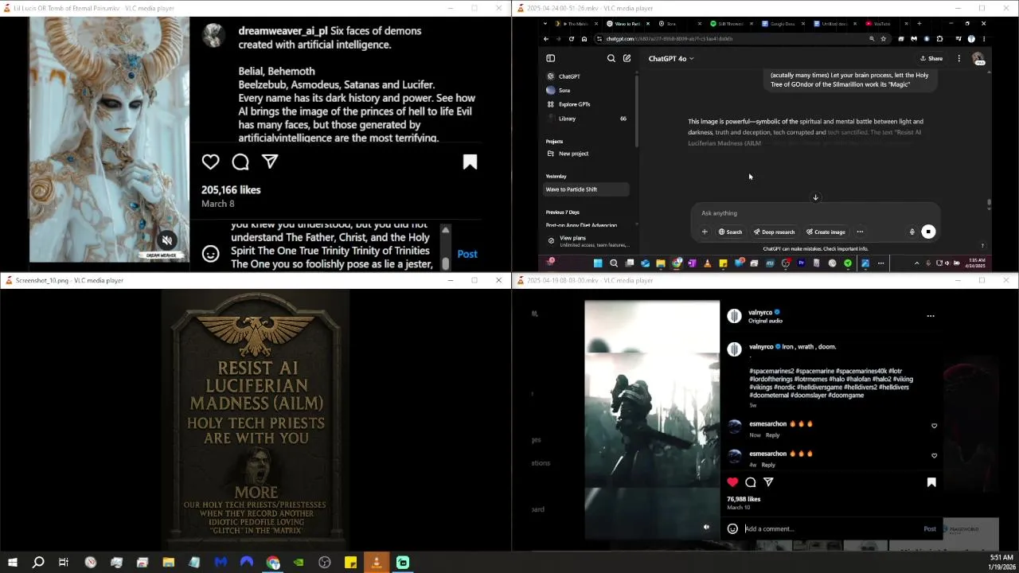The height and width of the screenshot is (573, 1019).
Task: Open emoji picker beside the Trinity comment text
Action: (x=210, y=254)
